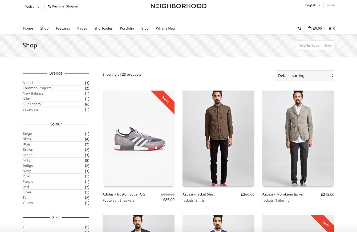The width and height of the screenshot is (357, 232).
Task: Click Neighborhood in the breadcrumb
Action: [309, 46]
